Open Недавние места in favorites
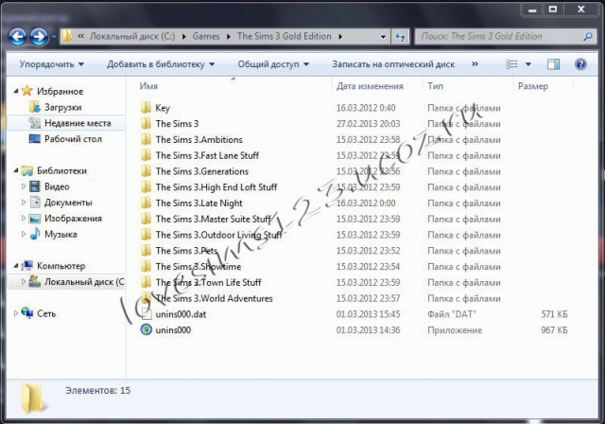The image size is (605, 424). pyautogui.click(x=78, y=123)
